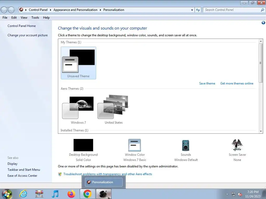Click Appearance and Personalization breadcrumb
Image resolution: width=266 pixels, height=199 pixels.
76,10
